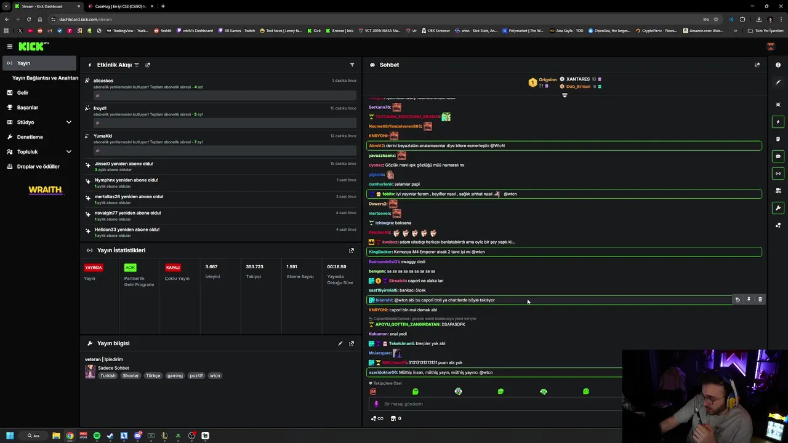Reply to bloorshi's highlighted chat message

pyautogui.click(x=738, y=300)
